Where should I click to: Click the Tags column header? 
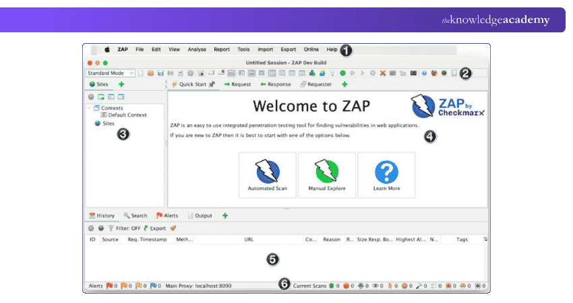(462, 239)
